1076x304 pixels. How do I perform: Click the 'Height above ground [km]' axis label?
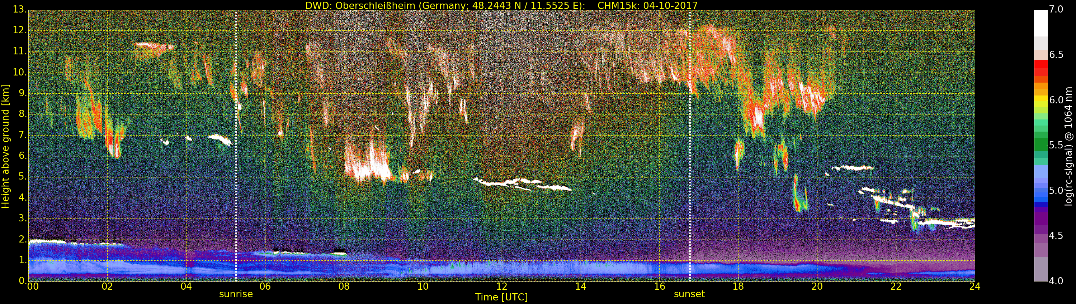[5, 146]
